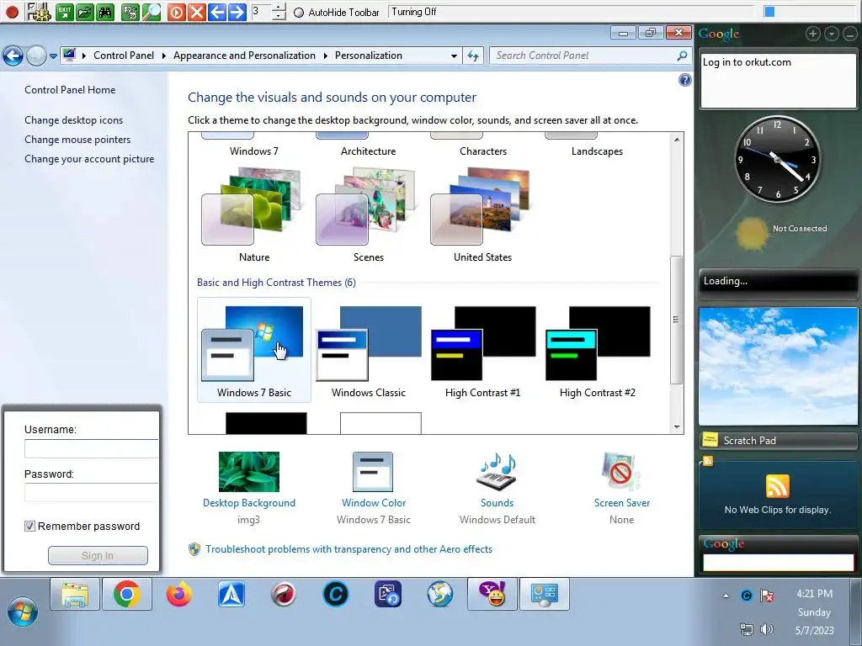
Task: Select the Nature theme
Action: click(x=254, y=215)
